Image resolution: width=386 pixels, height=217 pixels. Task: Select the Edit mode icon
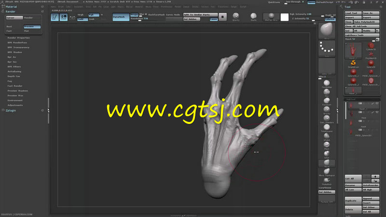55,17
